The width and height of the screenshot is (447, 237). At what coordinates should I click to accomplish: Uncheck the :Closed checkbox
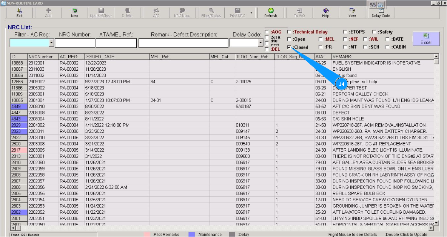[x=289, y=47]
